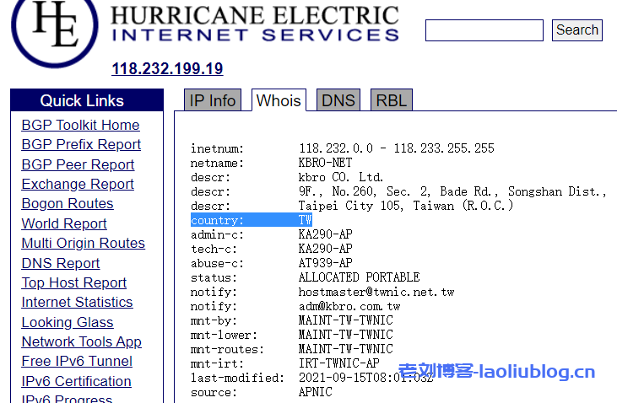617x403 pixels.
Task: Go to Free IPv6 Tunnel
Action: (x=77, y=362)
